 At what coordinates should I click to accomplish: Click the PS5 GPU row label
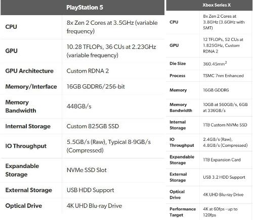[x=11, y=51]
